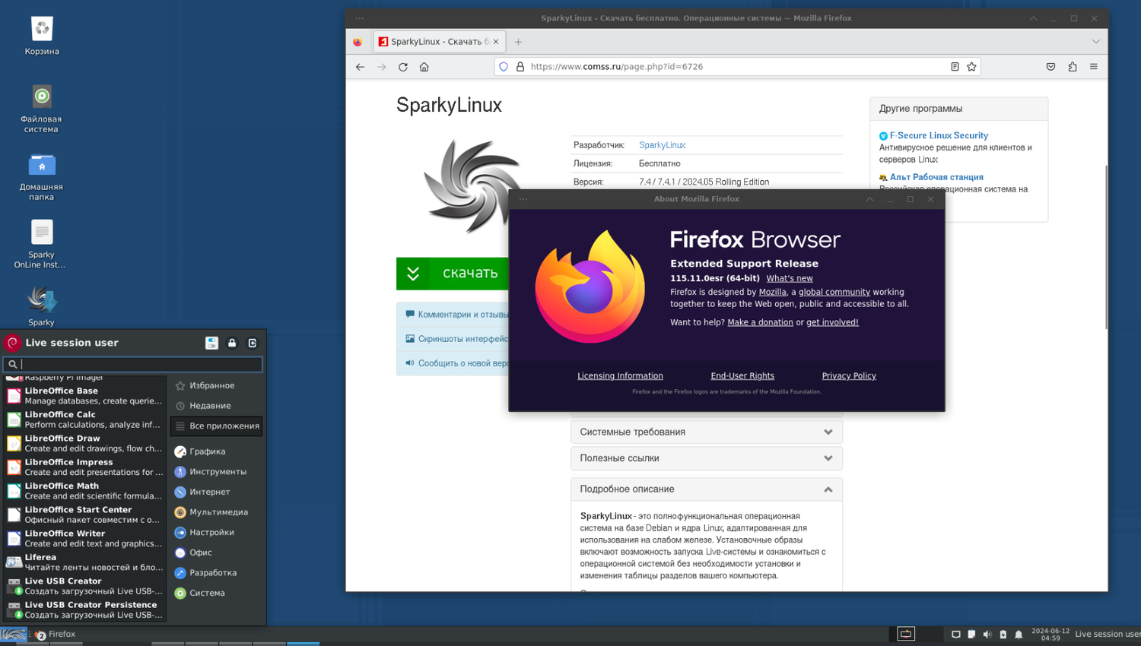Image resolution: width=1141 pixels, height=646 pixels.
Task: Open LibreOffice Start Center from the app list
Action: point(84,515)
